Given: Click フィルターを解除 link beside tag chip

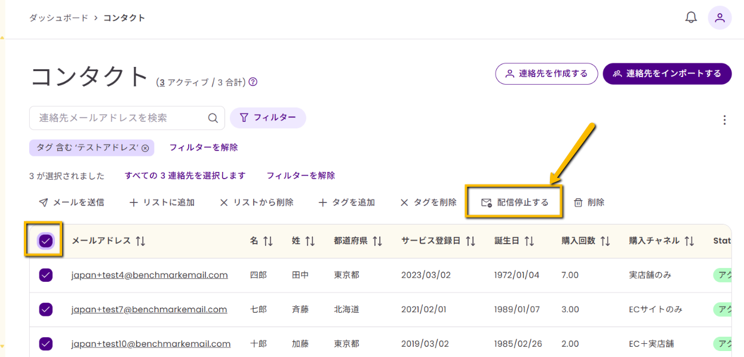Looking at the screenshot, I should (x=204, y=147).
